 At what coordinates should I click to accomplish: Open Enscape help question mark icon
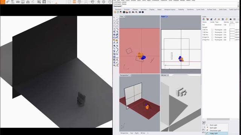pos(110,2)
